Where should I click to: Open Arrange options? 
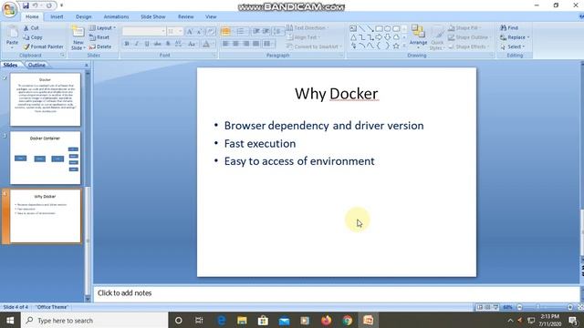point(418,36)
